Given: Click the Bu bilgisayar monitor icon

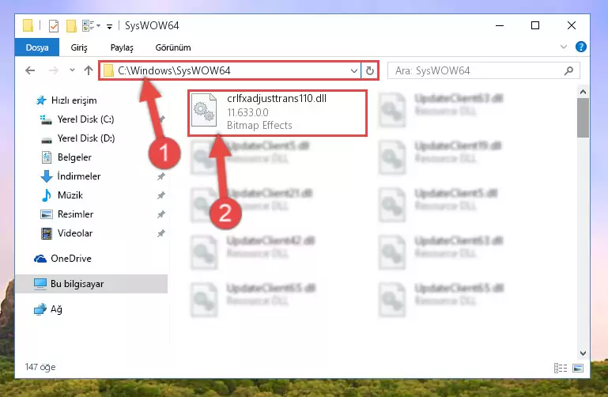Looking at the screenshot, I should click(40, 284).
